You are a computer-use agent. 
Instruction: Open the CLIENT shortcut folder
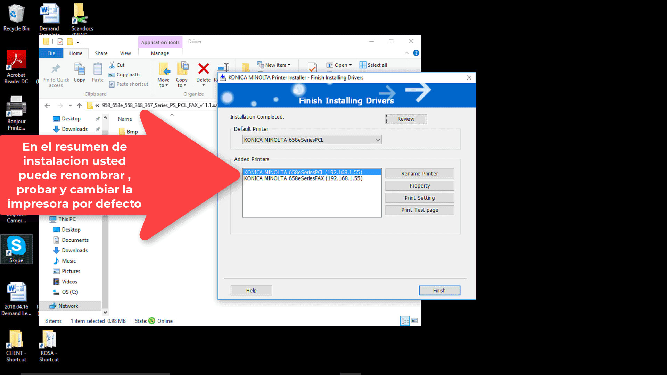16,346
